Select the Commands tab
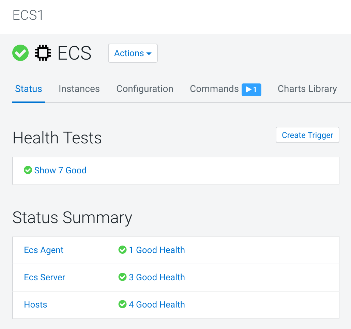The width and height of the screenshot is (351, 329). 214,89
